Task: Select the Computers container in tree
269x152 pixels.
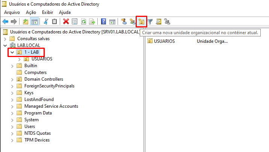Action: tap(35, 72)
